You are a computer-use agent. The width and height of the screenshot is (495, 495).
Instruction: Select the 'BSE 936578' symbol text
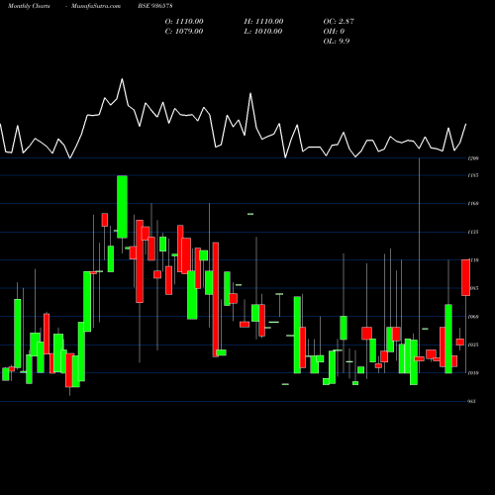pyautogui.click(x=155, y=6)
